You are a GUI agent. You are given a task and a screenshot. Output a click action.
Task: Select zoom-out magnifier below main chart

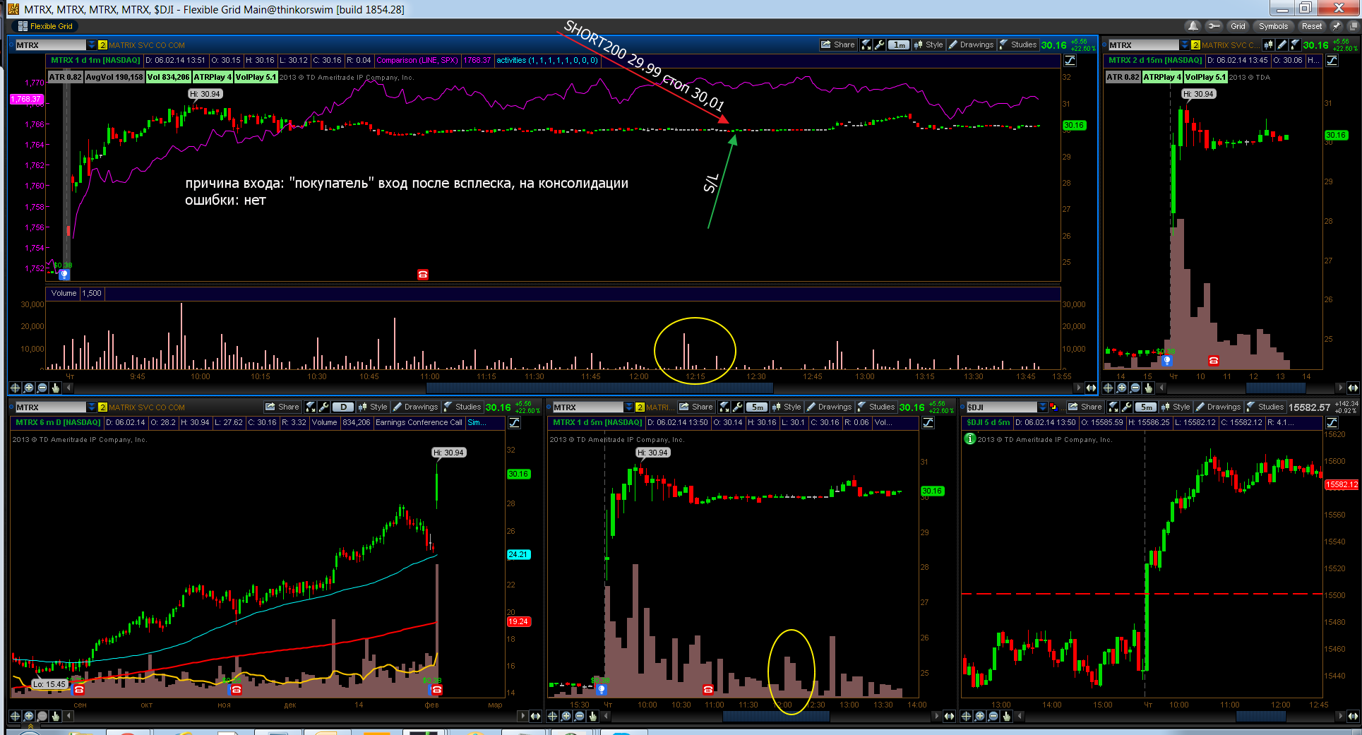42,388
